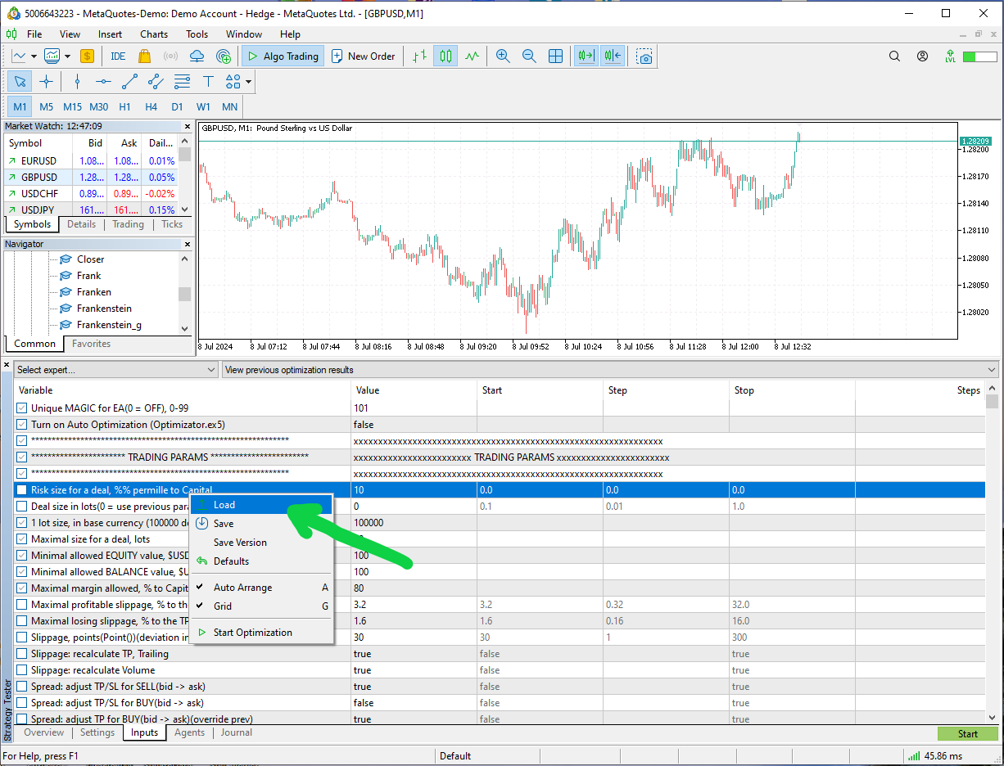Switch to the Settings tab
This screenshot has height=766, width=1004.
point(97,732)
